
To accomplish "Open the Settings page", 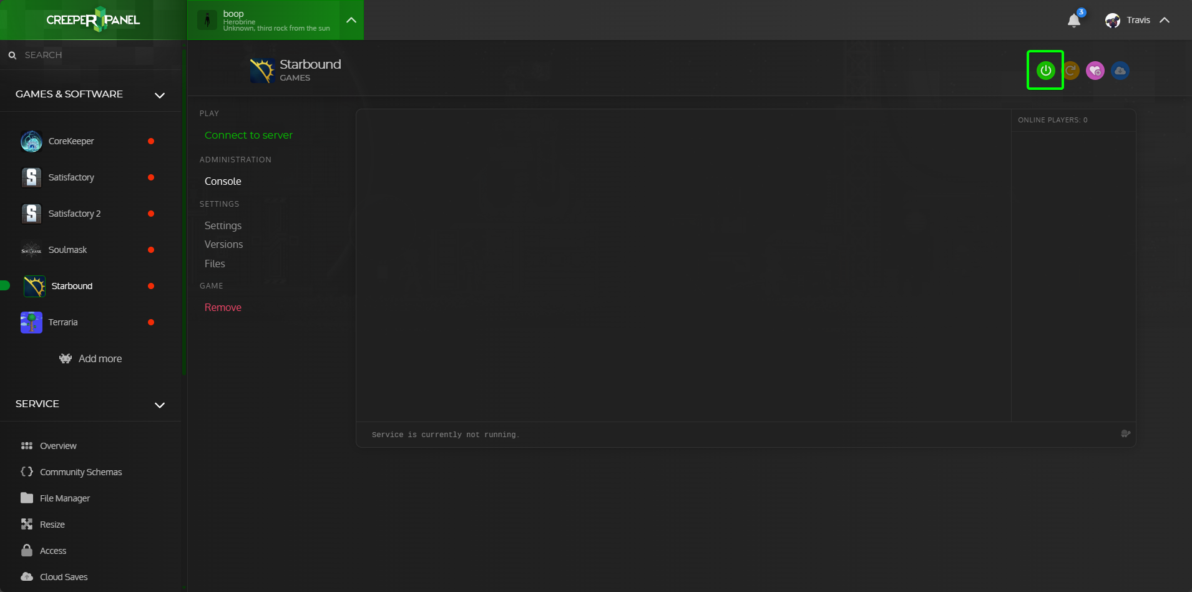I will 223,225.
